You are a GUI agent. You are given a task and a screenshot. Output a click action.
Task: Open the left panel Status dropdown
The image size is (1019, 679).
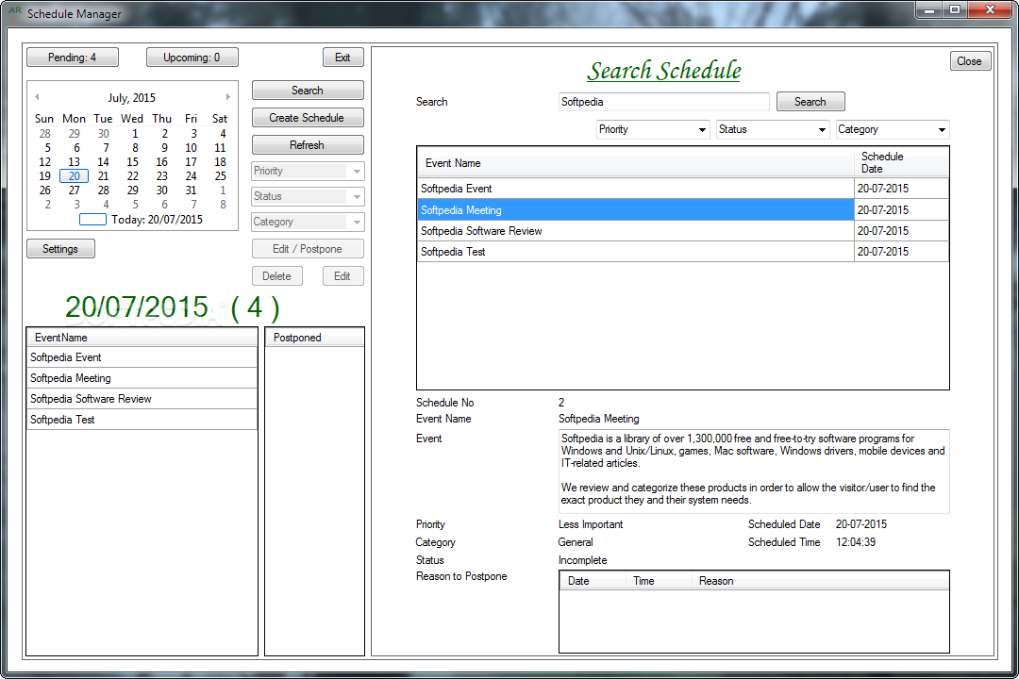click(x=308, y=196)
